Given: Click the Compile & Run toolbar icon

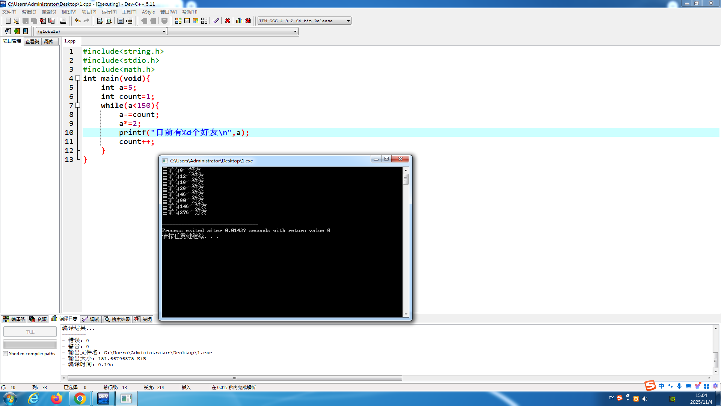Looking at the screenshot, I should point(196,21).
